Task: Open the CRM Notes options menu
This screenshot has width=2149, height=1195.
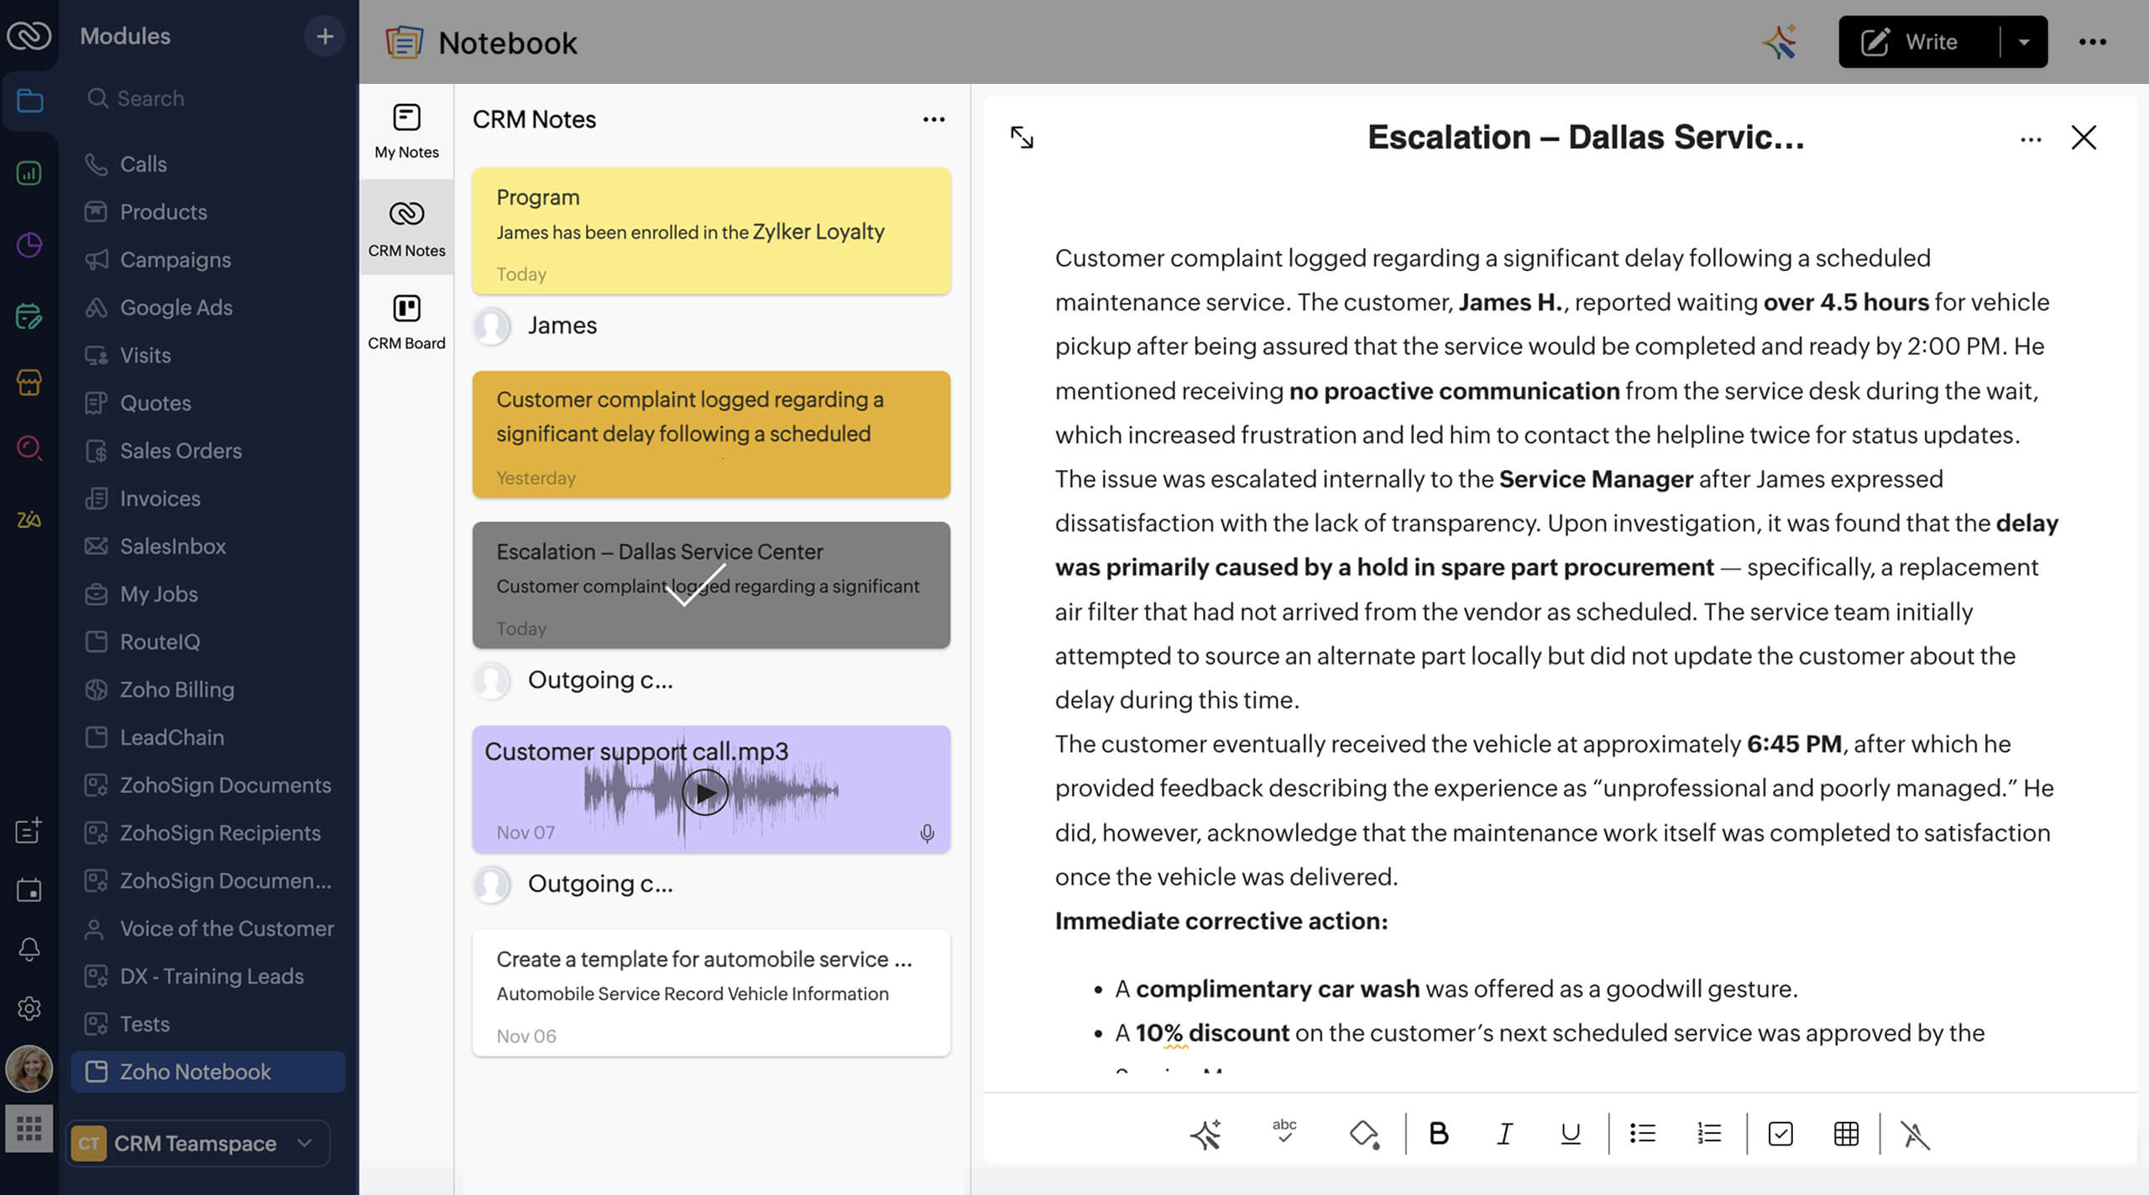Action: pos(934,119)
